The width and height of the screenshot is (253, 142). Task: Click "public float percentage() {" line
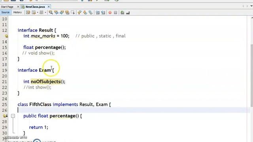point(53,116)
